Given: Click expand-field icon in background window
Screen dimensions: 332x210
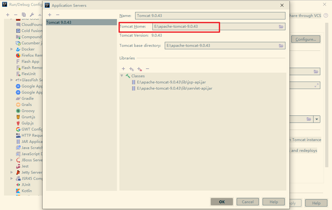Looking at the screenshot, I should pyautogui.click(x=316, y=85).
